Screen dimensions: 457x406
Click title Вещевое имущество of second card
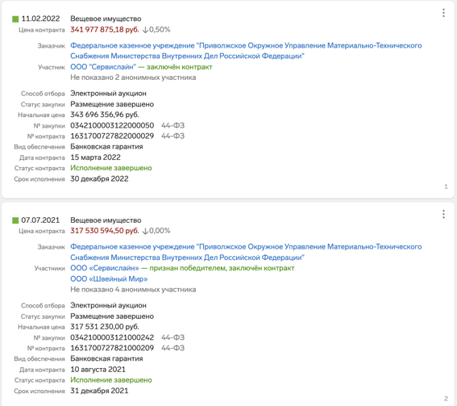tap(106, 220)
